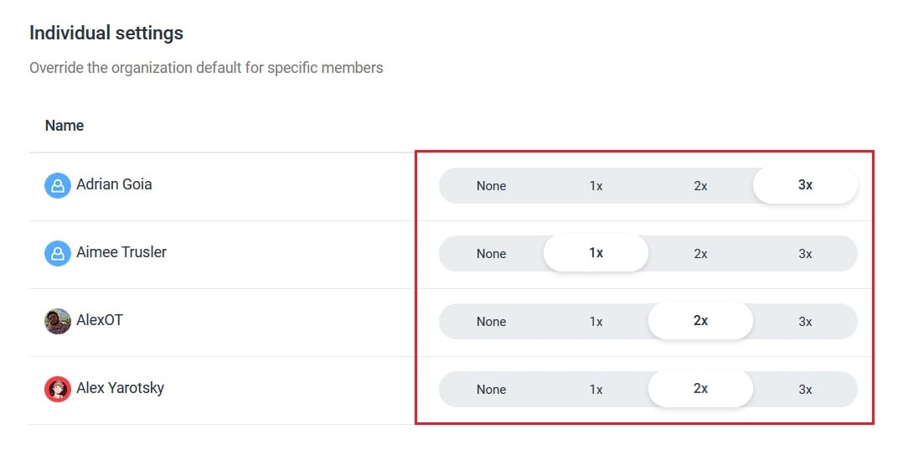Set Alex Yarotsky to None
Image resolution: width=898 pixels, height=450 pixels.
click(x=492, y=389)
